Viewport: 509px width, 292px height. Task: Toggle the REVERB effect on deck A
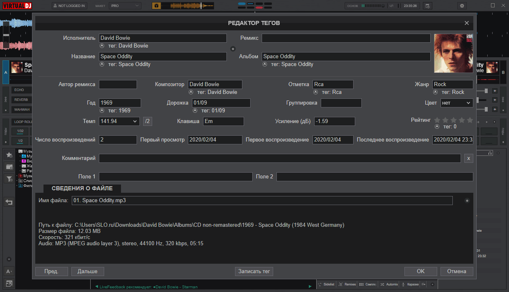coord(22,100)
